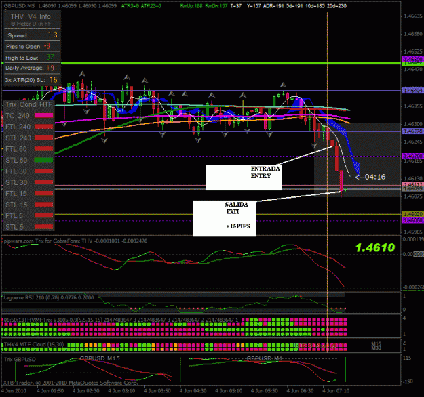This screenshot has height=397, width=424.
Task: Click the red STL 15 color bar
Action: [x=43, y=205]
